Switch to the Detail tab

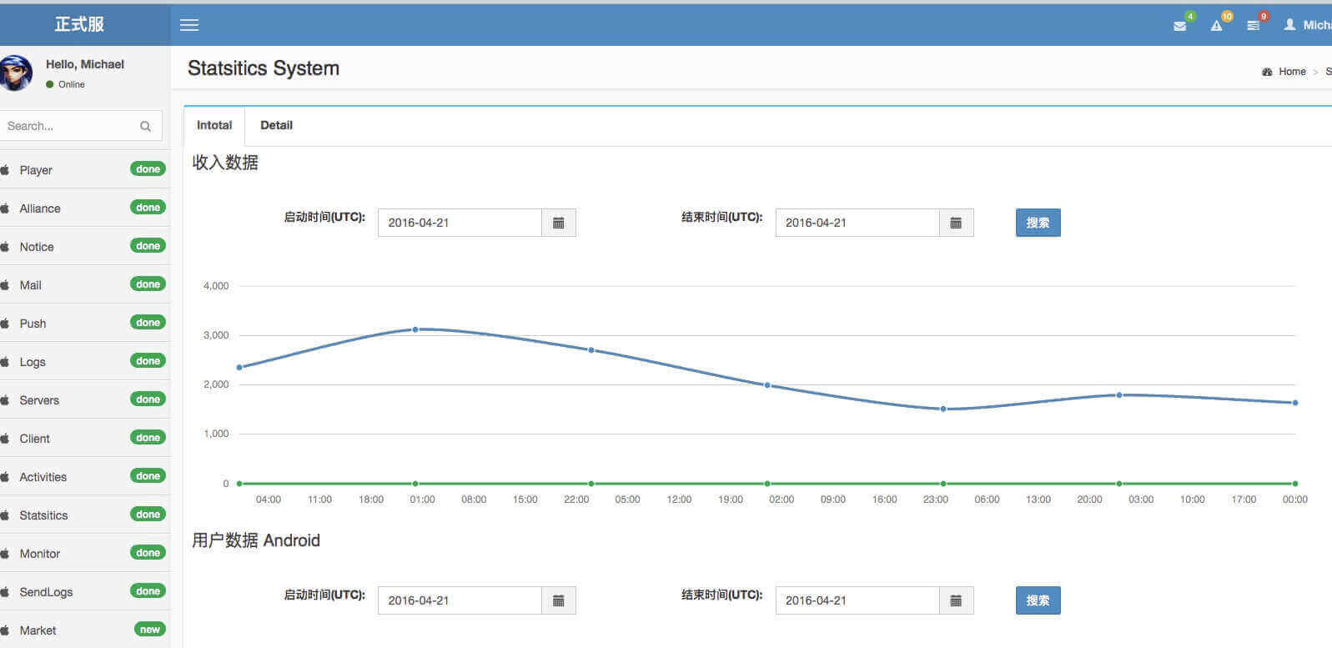point(276,125)
